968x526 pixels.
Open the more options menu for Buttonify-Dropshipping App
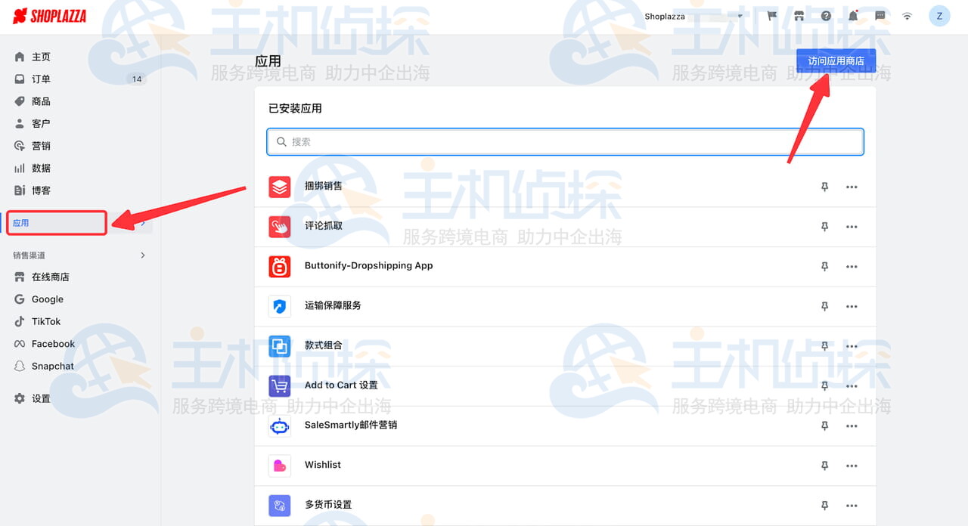click(852, 266)
